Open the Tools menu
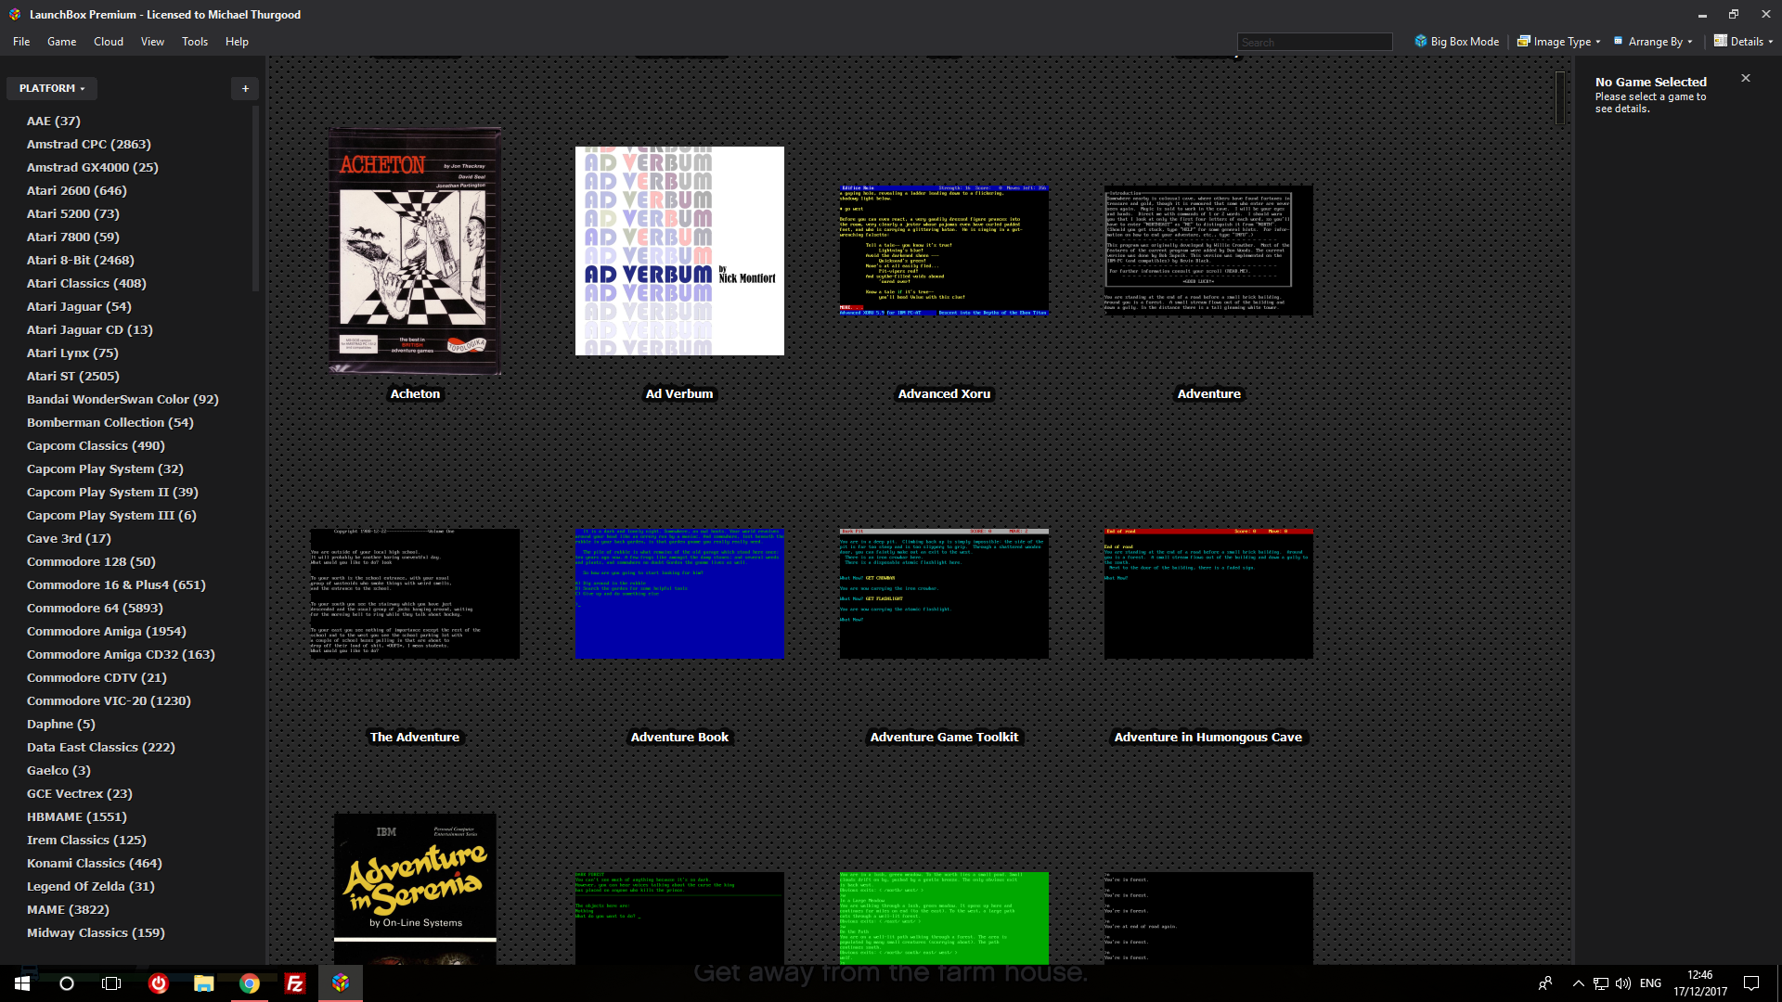This screenshot has width=1782, height=1002. pyautogui.click(x=195, y=42)
